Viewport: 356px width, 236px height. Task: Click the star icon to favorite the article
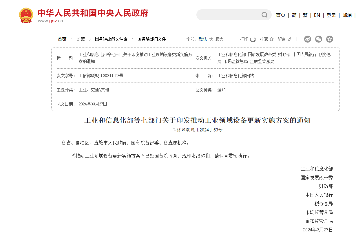(x=272, y=39)
